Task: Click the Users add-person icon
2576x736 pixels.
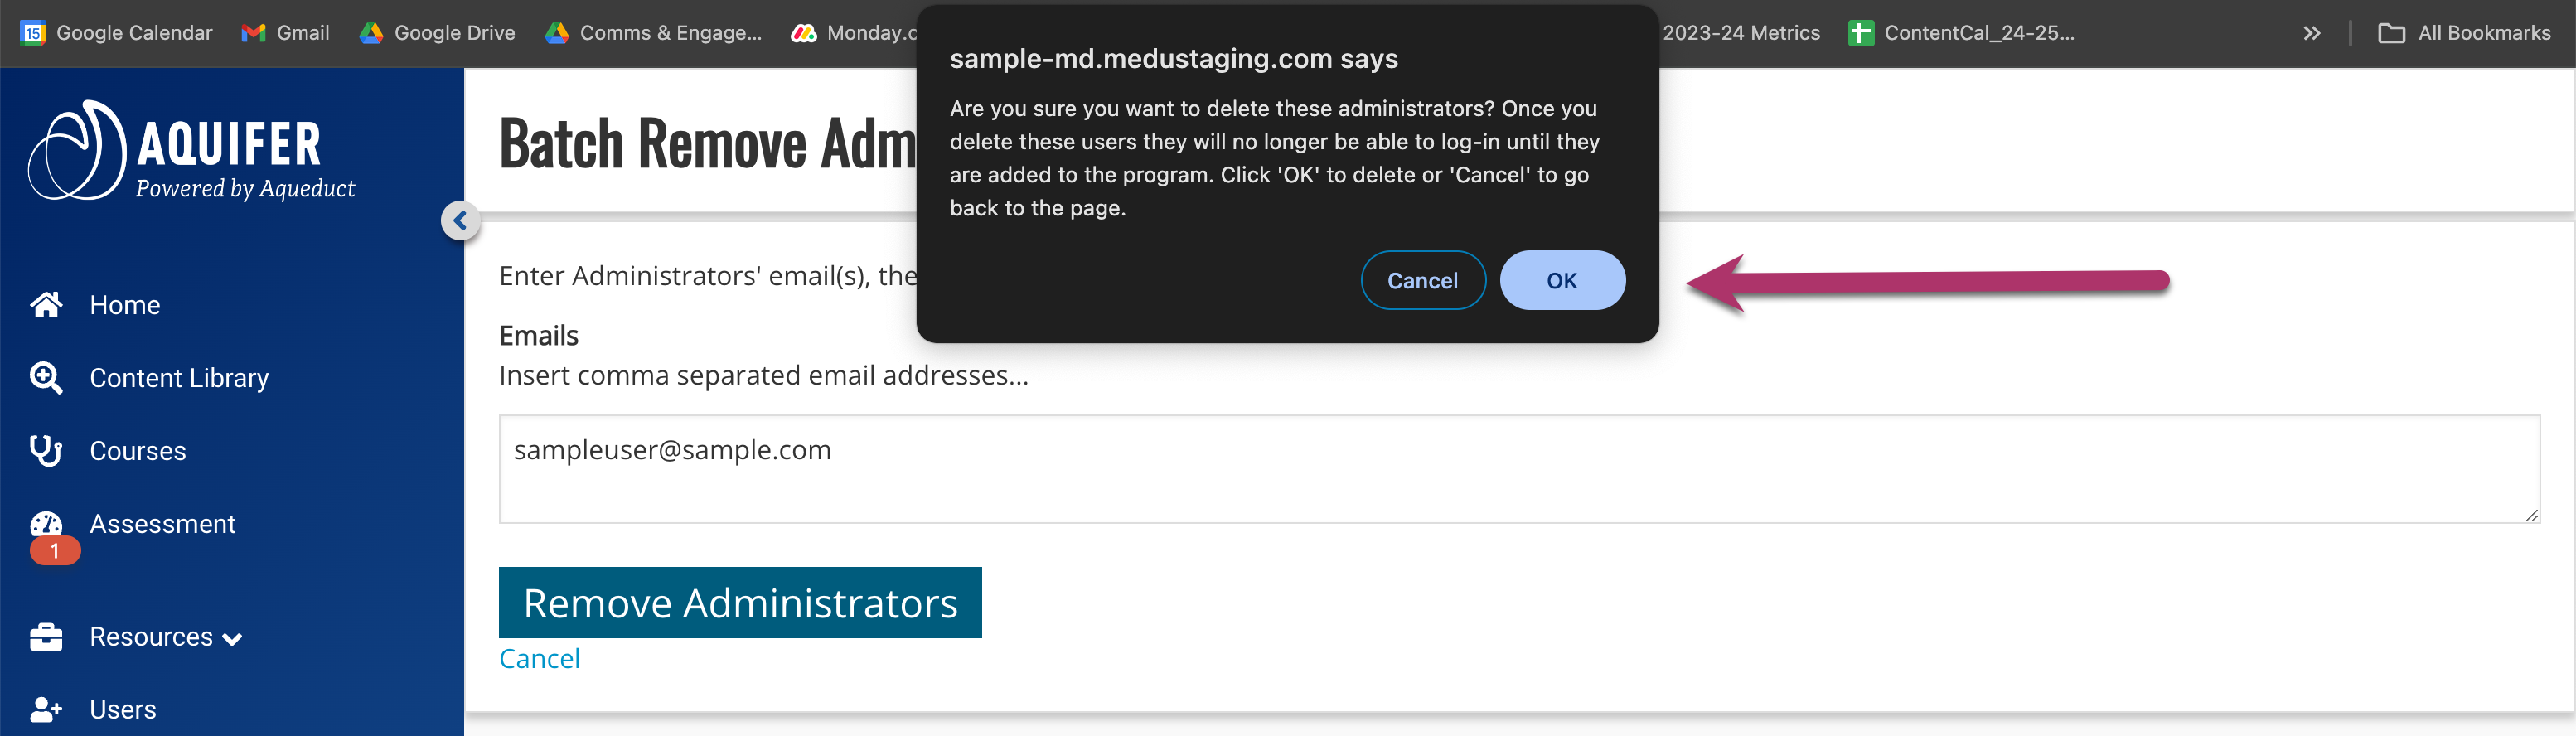Action: (46, 709)
